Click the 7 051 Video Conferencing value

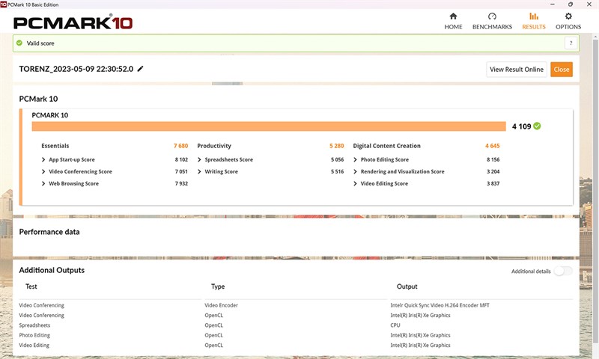181,172
